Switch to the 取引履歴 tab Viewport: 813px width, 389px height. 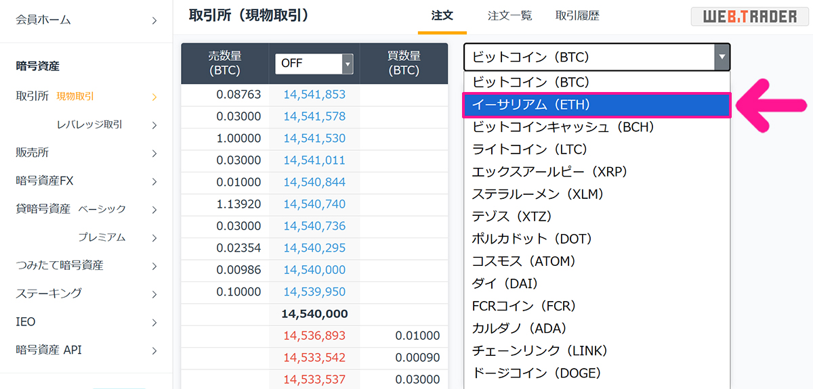[x=577, y=16]
